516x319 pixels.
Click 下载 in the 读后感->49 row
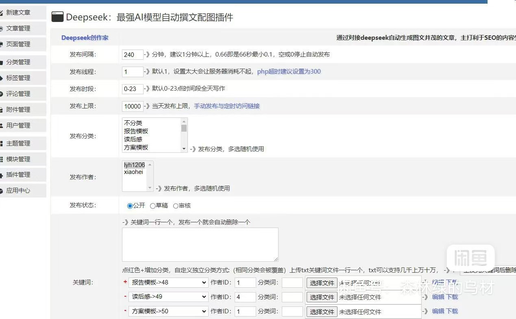pos(452,297)
